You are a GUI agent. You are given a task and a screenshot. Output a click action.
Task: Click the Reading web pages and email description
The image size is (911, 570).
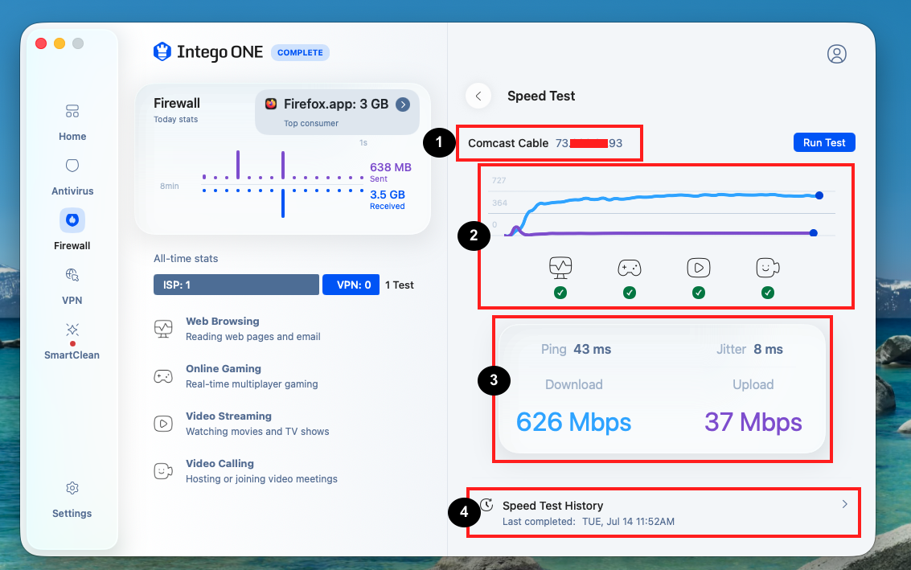point(252,336)
